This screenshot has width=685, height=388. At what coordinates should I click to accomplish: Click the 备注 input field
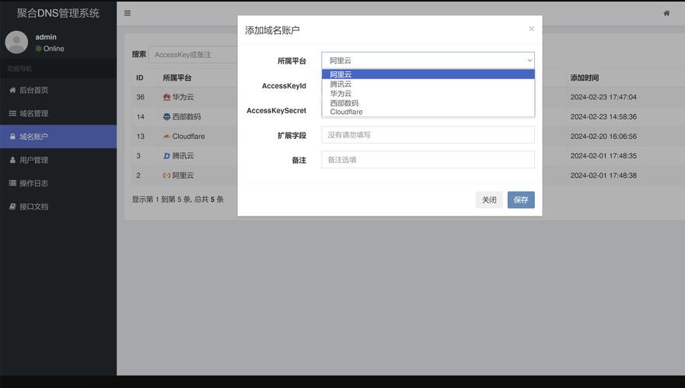point(428,160)
